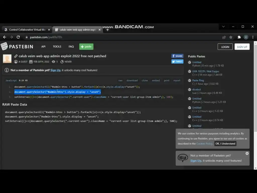This screenshot has width=257, height=193.
Task: Open the Paste Ping public paste
Action: tap(198, 80)
